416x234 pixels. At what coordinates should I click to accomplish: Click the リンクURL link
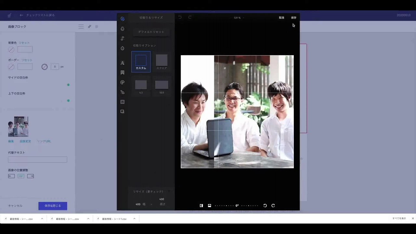(44, 141)
